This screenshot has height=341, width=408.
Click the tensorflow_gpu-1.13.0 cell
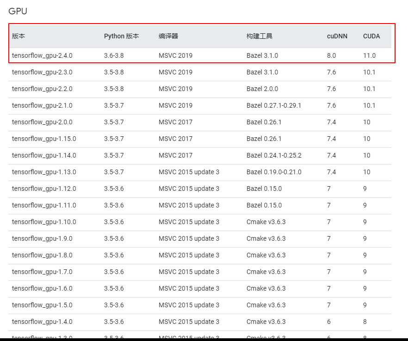point(44,172)
